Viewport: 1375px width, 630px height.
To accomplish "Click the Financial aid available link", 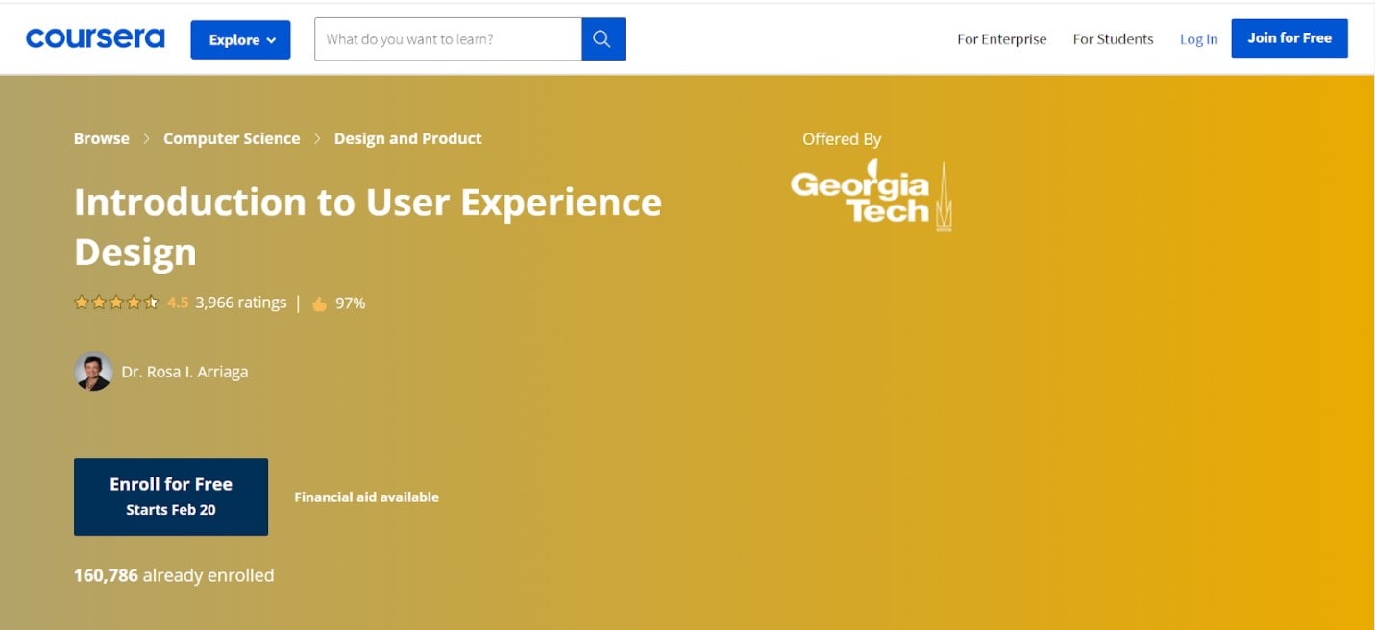I will [x=366, y=497].
